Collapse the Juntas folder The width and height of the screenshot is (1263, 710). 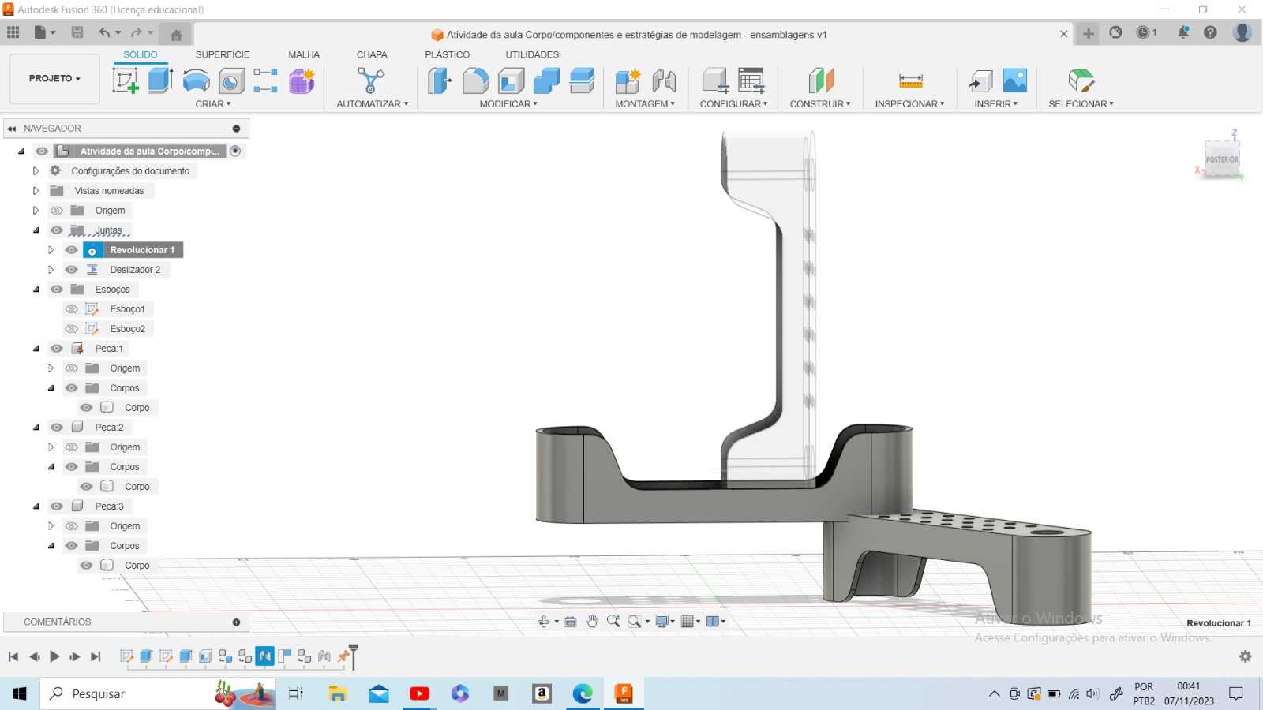coord(36,230)
